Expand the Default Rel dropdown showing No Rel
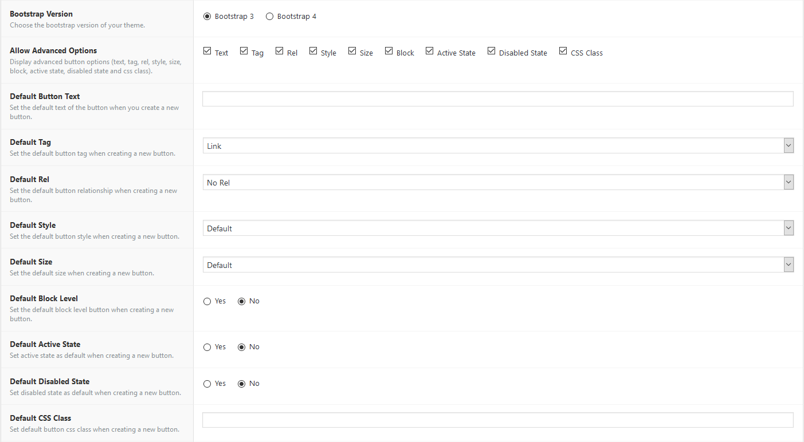The height and width of the screenshot is (442, 804). 498,183
